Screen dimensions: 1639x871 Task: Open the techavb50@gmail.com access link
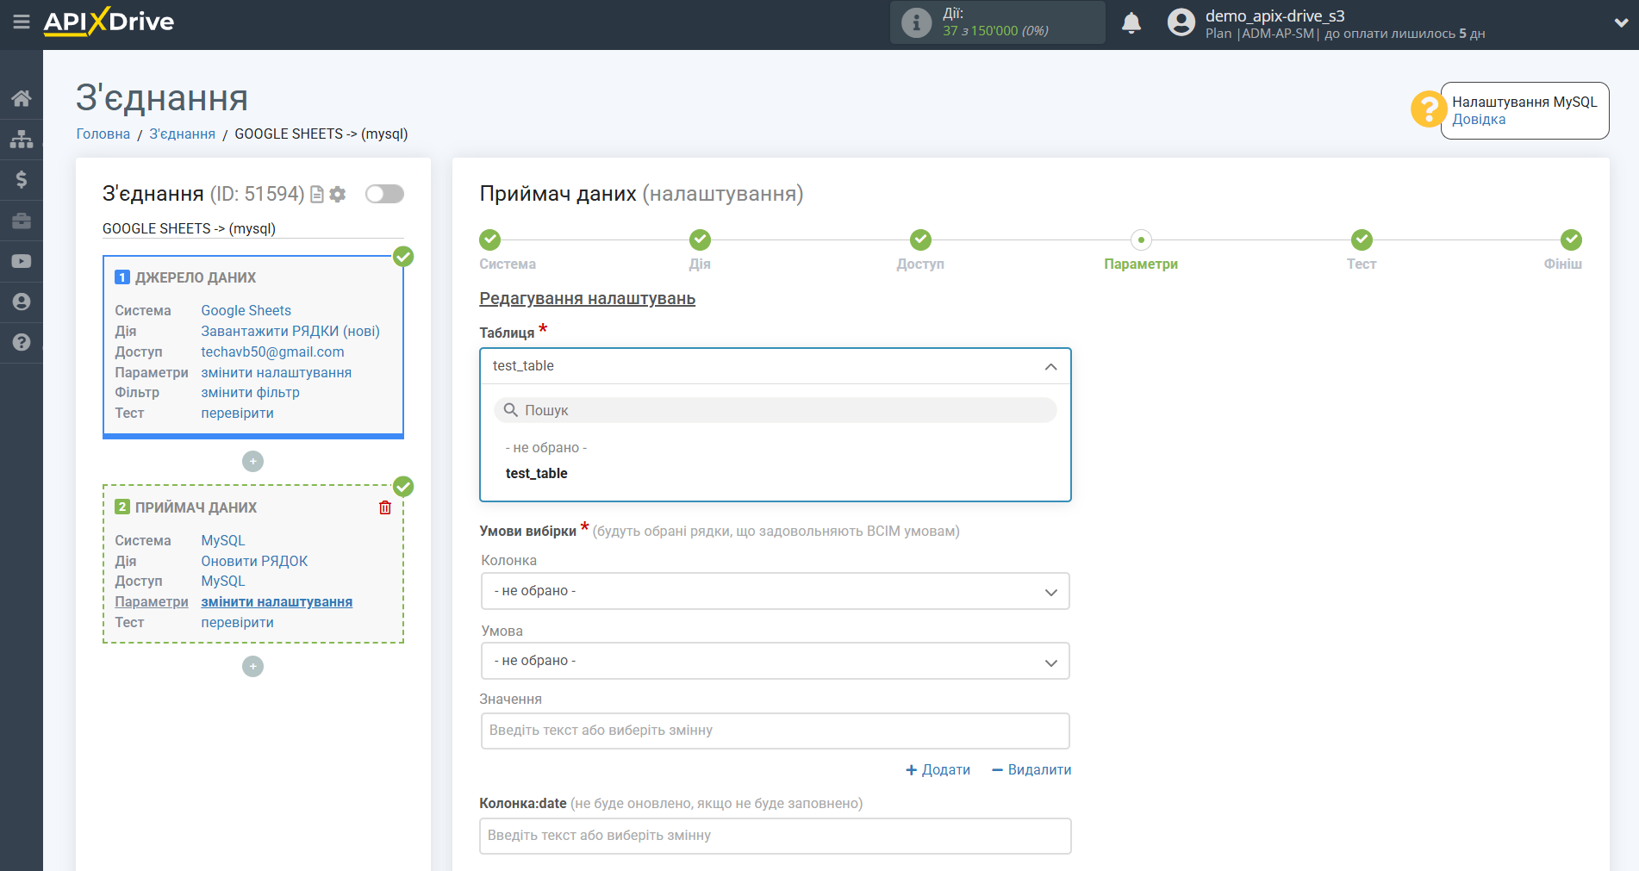coord(272,352)
